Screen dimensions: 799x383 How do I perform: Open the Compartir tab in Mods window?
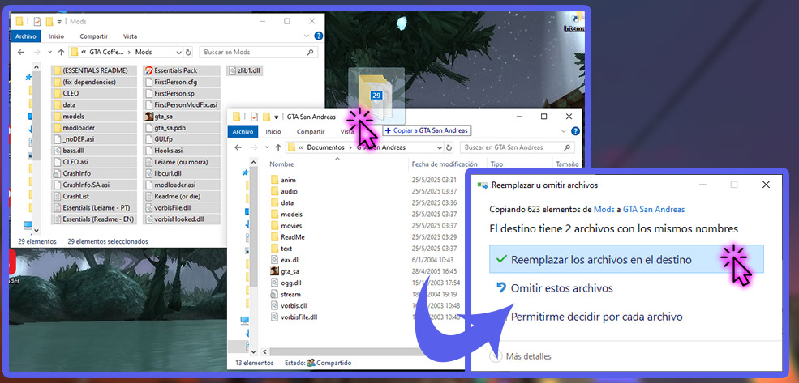(94, 36)
